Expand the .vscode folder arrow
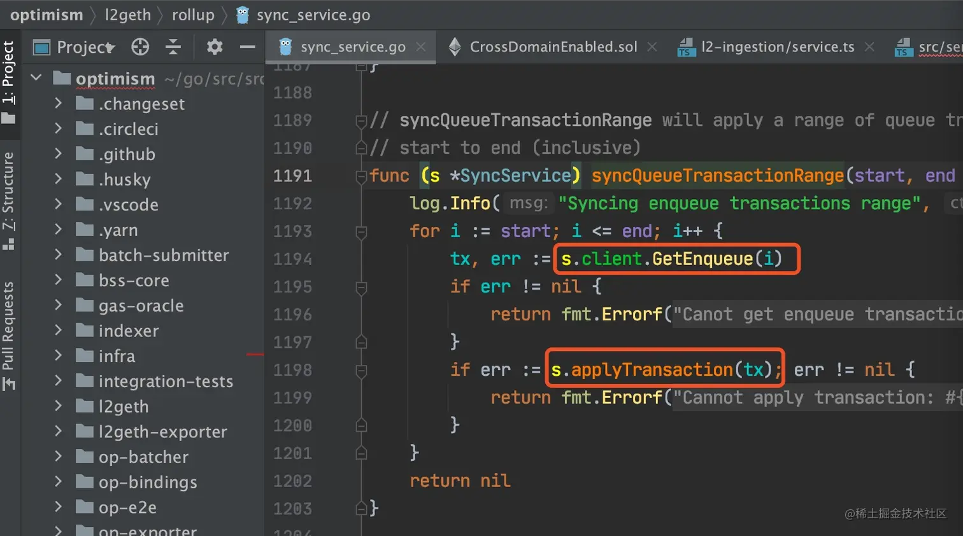The image size is (963, 536). [x=59, y=204]
